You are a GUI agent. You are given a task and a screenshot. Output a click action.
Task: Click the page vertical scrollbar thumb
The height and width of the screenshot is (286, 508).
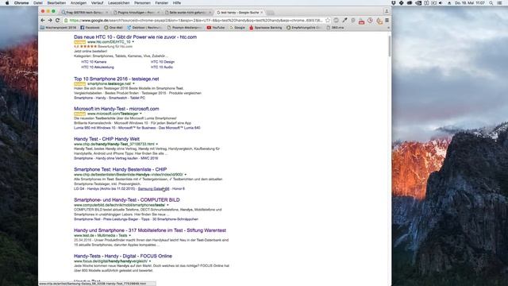tap(390, 46)
